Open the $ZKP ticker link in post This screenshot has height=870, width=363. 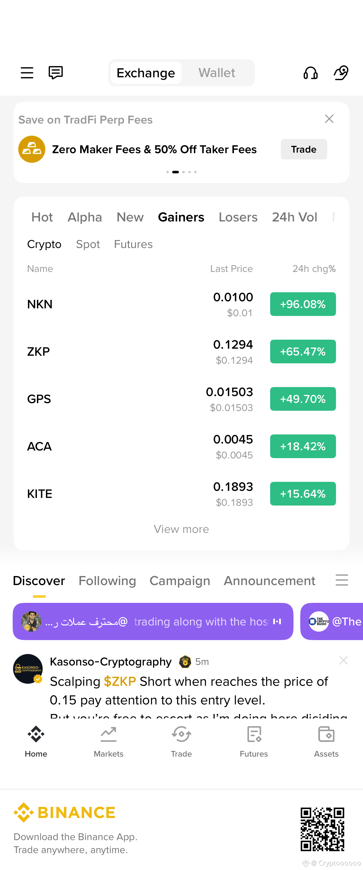point(120,681)
